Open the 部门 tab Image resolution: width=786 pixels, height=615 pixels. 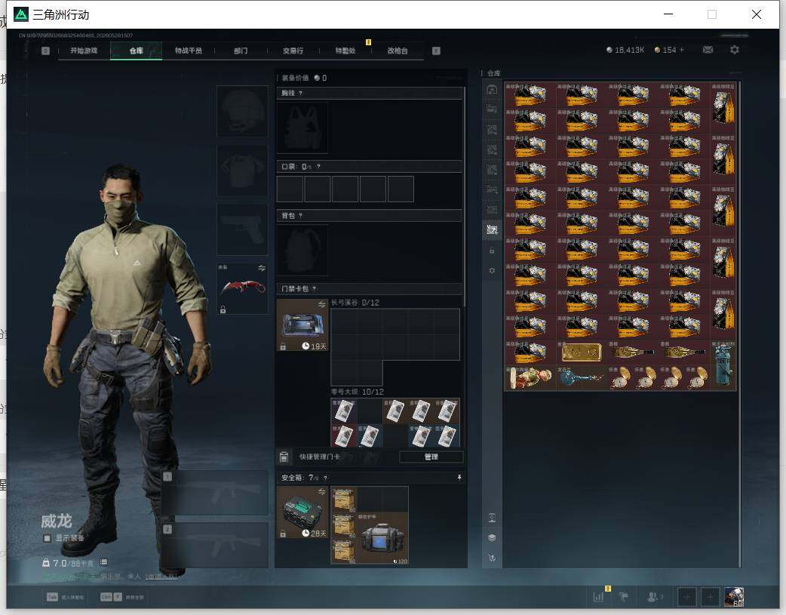241,51
